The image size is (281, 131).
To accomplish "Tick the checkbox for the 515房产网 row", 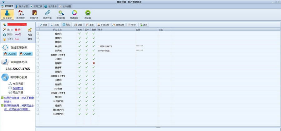I will [38, 114].
